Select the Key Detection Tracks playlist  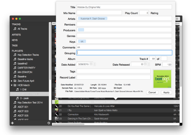tap(28, 55)
